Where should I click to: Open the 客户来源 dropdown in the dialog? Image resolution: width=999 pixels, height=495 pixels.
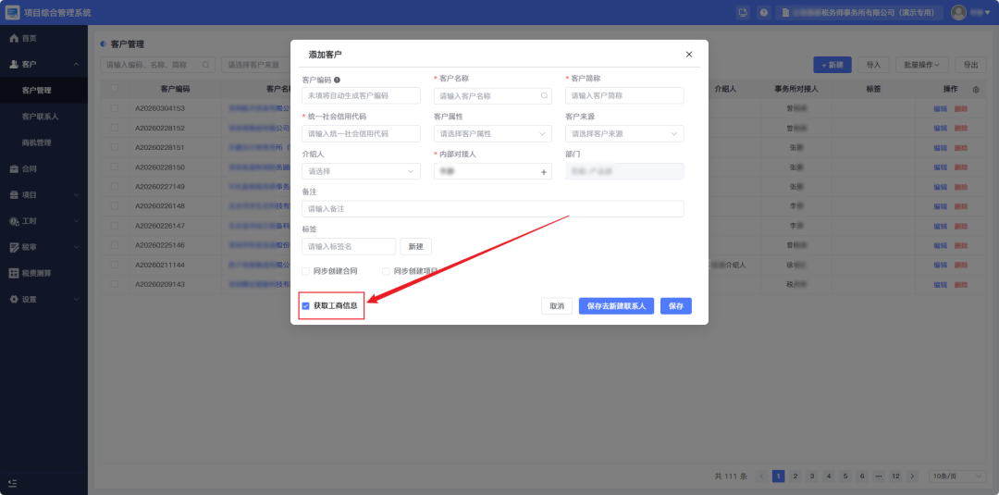624,134
